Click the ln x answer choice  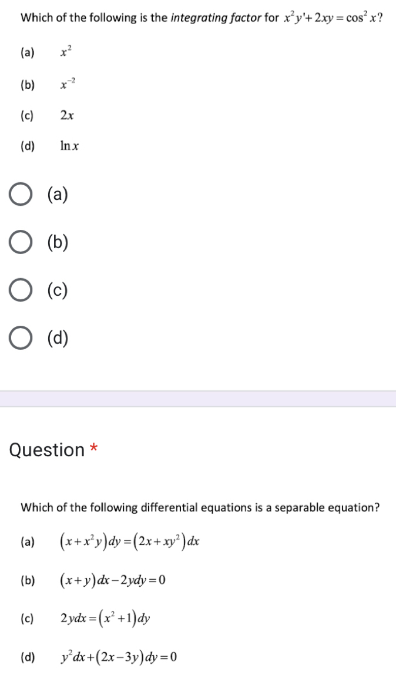click(x=69, y=146)
